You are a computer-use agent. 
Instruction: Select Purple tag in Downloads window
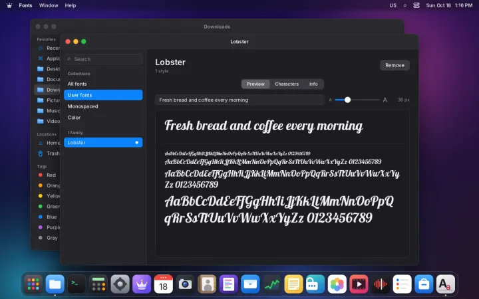click(x=48, y=227)
